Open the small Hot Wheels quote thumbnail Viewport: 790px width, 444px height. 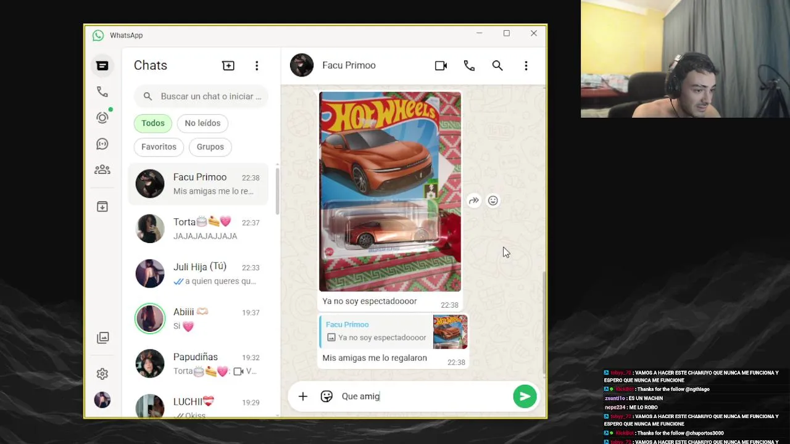coord(450,332)
